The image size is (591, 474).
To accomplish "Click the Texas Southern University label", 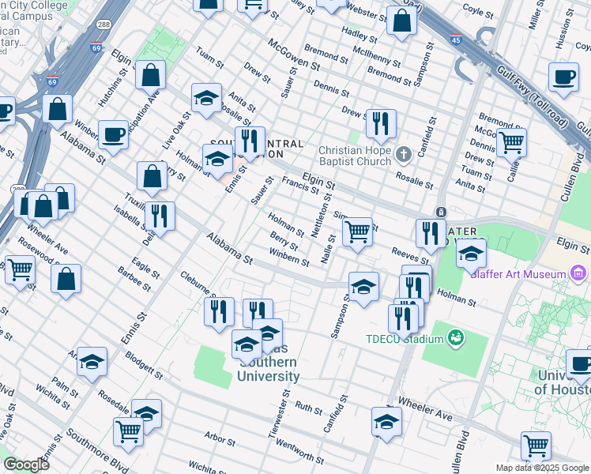I will 268,369.
